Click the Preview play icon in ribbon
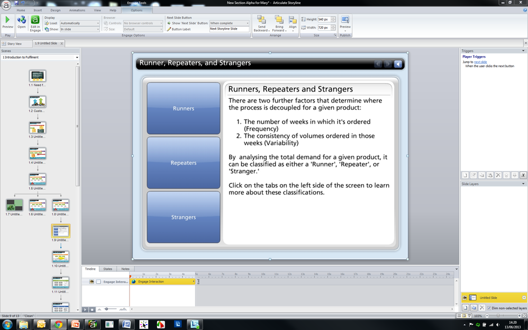 click(8, 20)
